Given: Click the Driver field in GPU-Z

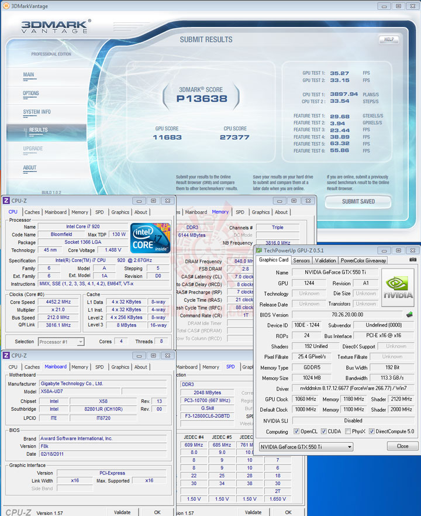Looking at the screenshot, I should 353,388.
